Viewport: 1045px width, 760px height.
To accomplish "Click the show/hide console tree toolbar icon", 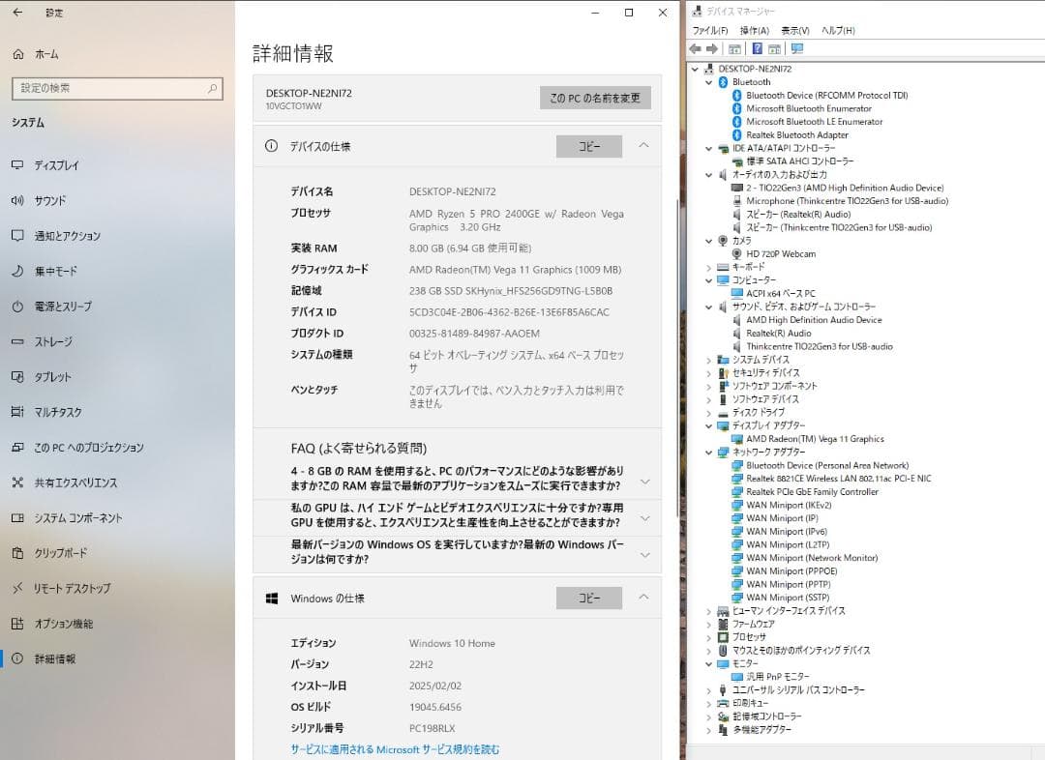I will (734, 48).
